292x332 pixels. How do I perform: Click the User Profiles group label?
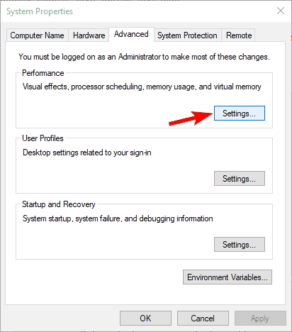click(43, 138)
